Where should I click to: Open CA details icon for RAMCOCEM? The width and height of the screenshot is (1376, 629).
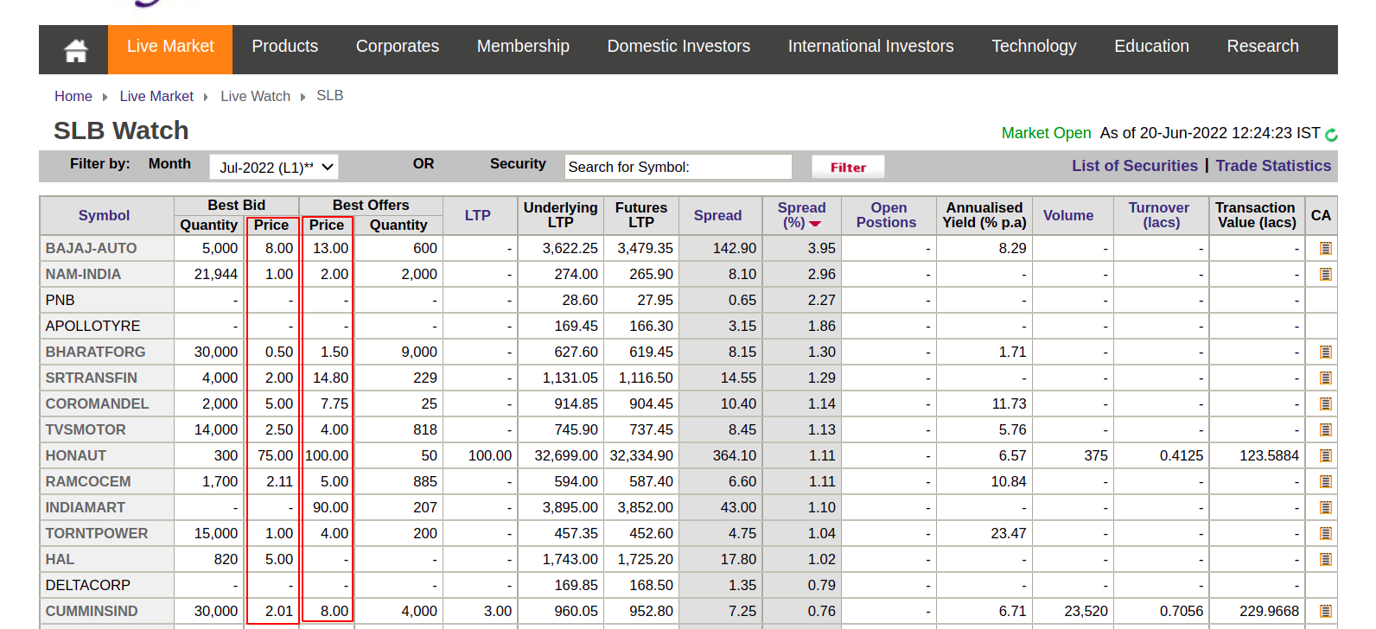tap(1325, 482)
